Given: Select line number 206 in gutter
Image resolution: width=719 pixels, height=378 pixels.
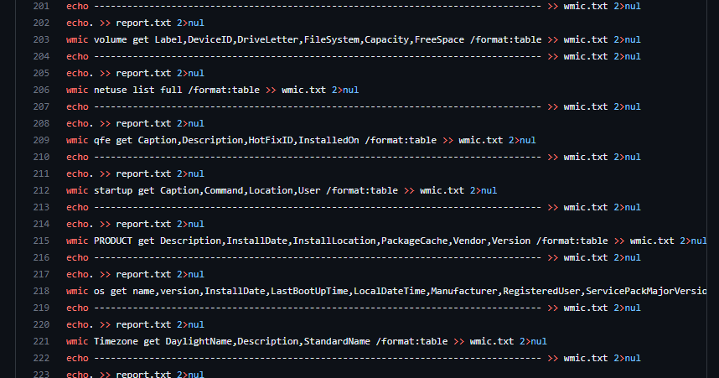Looking at the screenshot, I should coord(41,90).
